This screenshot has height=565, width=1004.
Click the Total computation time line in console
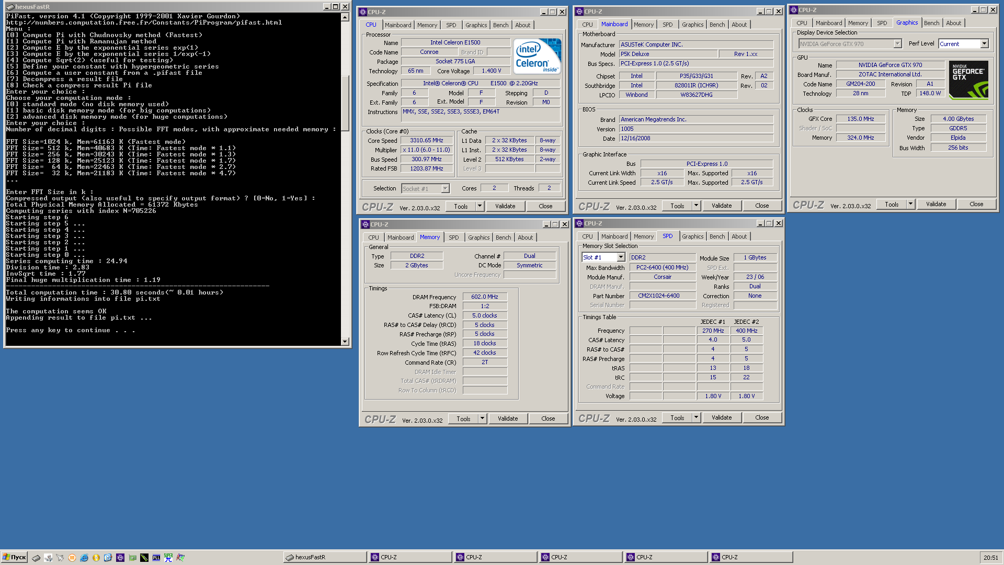point(115,292)
